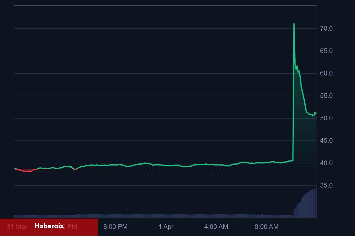The image size is (355, 236).
Task: Click the peak of the price spike
Action: 294,24
